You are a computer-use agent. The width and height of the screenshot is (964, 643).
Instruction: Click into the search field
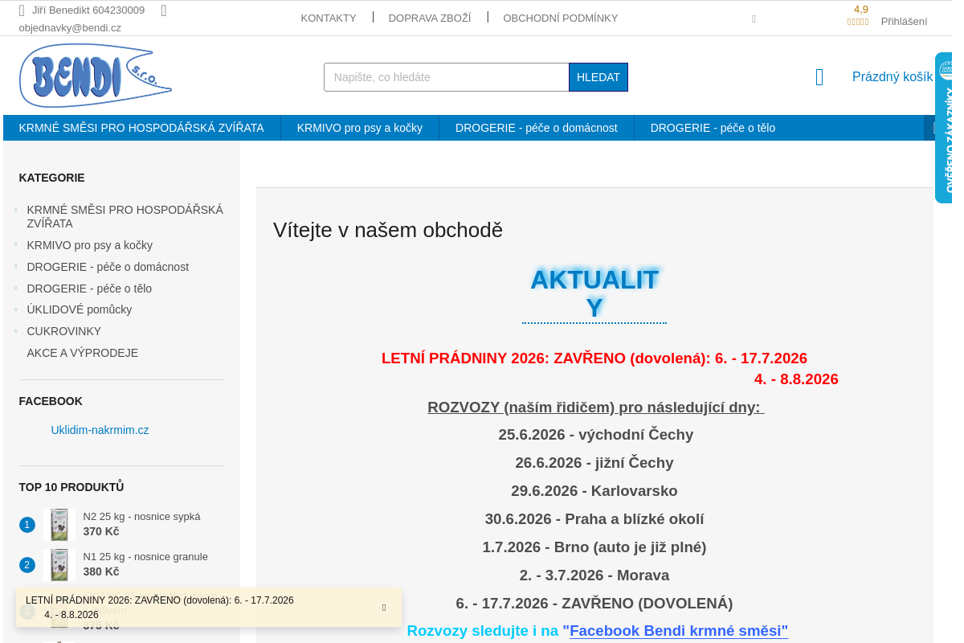pos(447,77)
